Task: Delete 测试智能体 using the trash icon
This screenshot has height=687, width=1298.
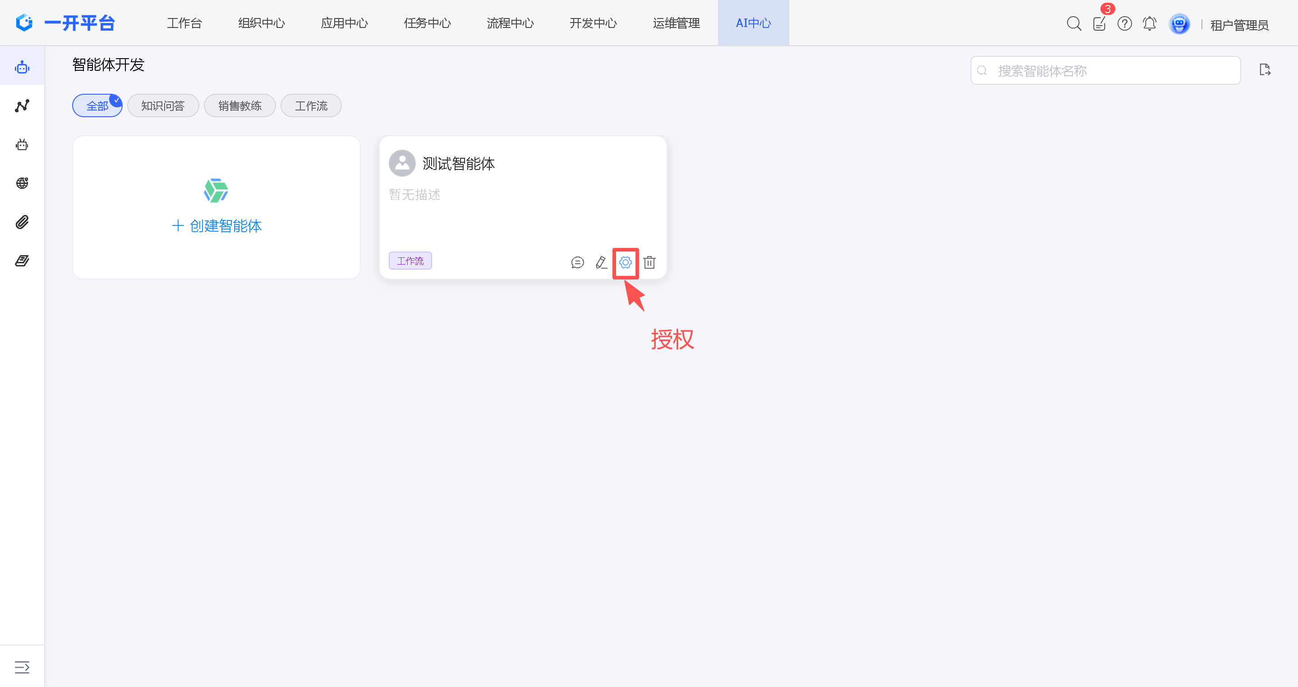Action: [x=649, y=262]
